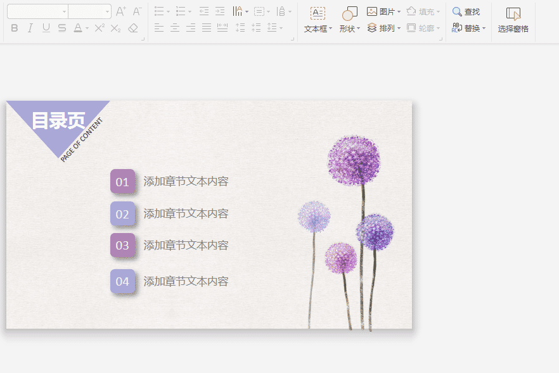Click the A-over-B text direction icon

(281, 12)
